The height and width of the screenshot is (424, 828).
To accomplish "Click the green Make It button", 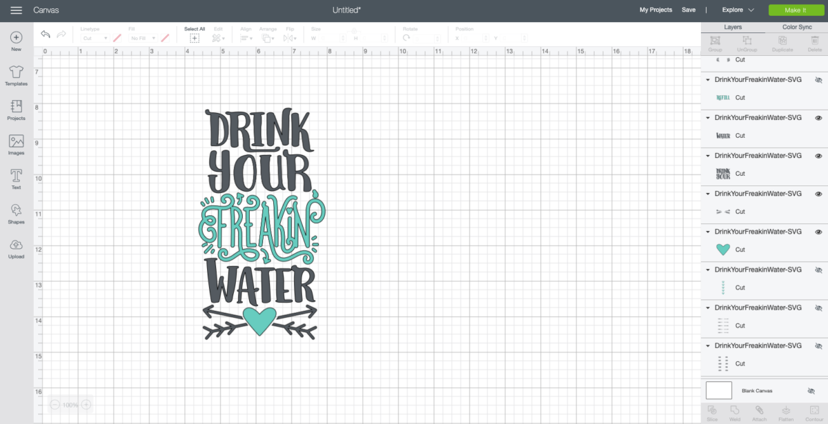I will [x=795, y=10].
